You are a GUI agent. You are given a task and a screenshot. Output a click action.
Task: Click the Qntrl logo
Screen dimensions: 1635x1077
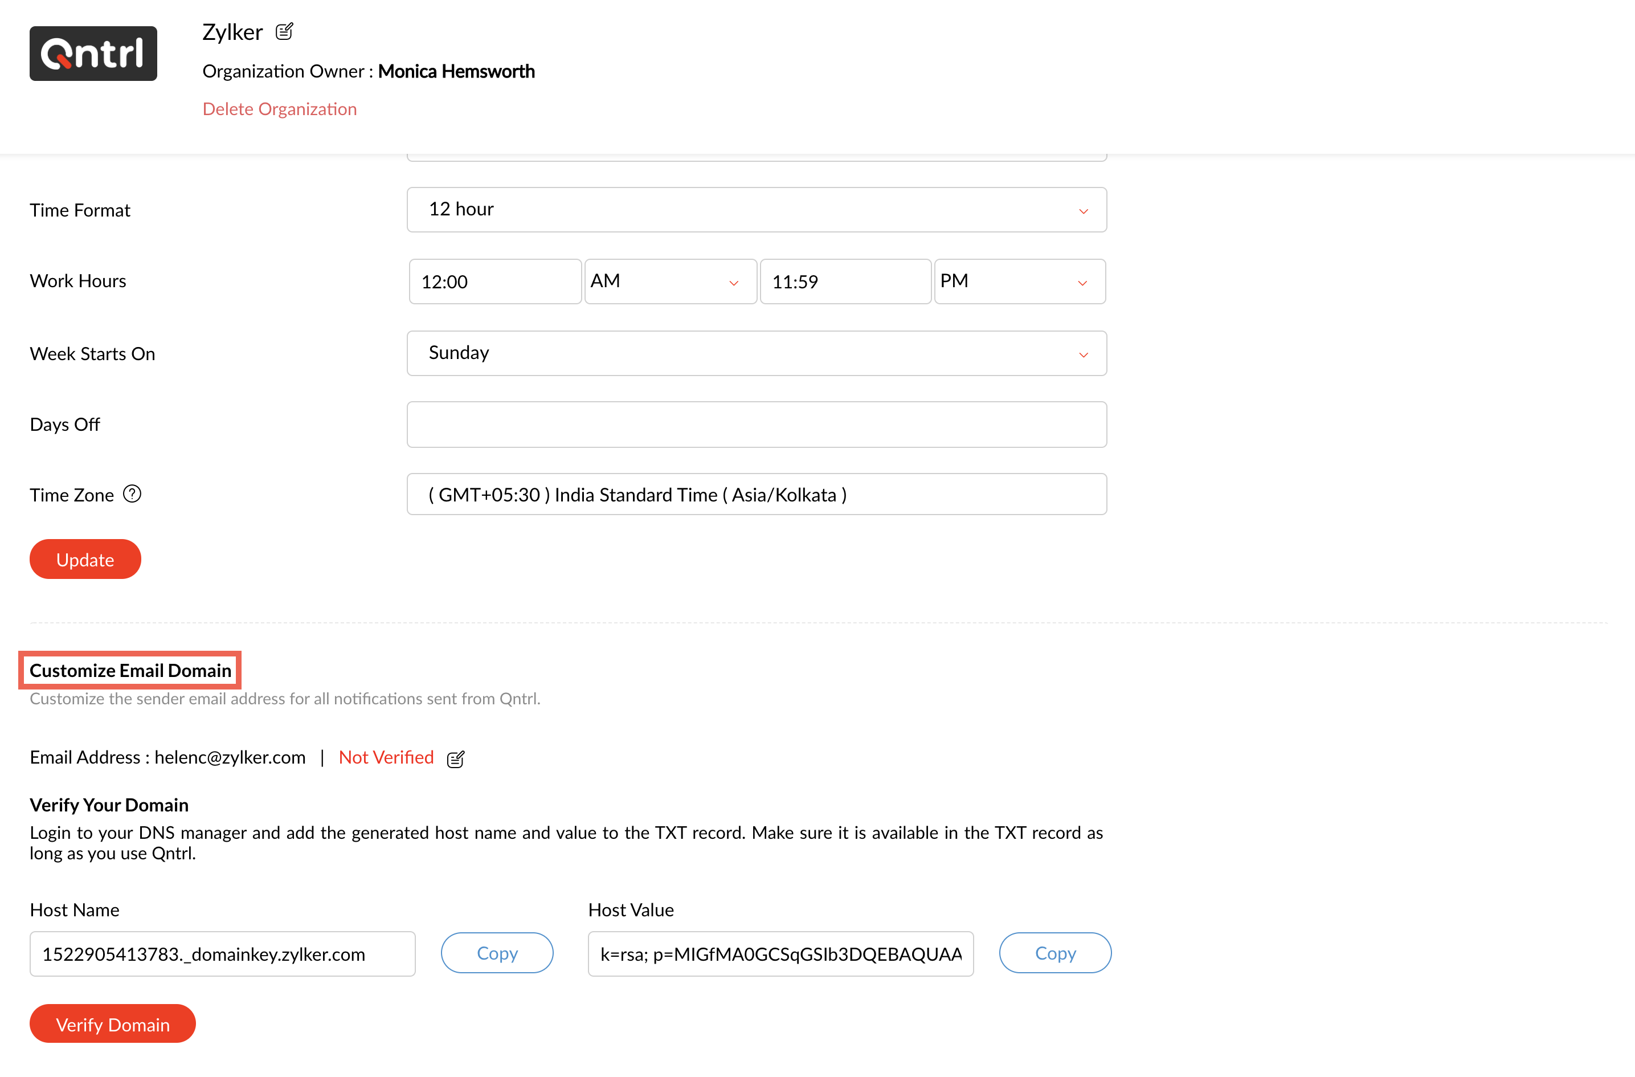(93, 54)
